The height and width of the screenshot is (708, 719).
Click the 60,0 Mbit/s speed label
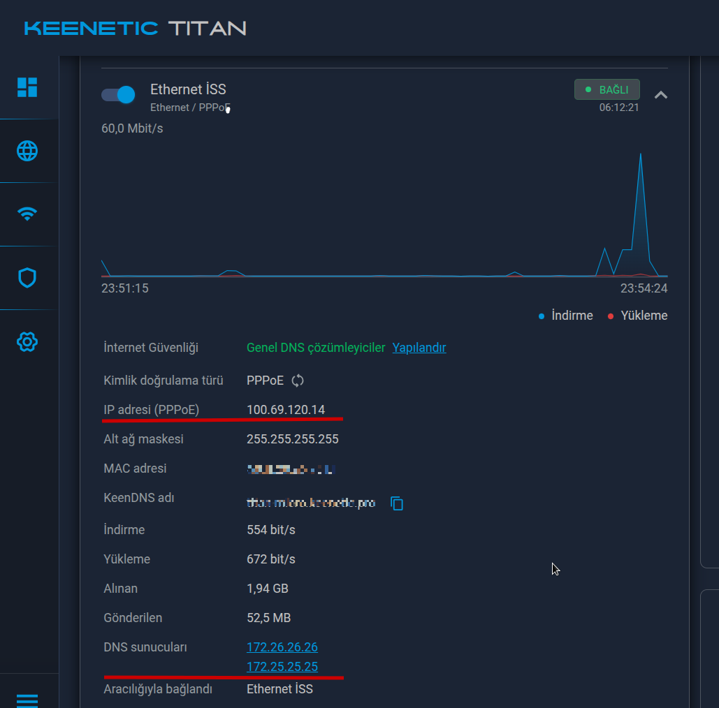tap(132, 128)
